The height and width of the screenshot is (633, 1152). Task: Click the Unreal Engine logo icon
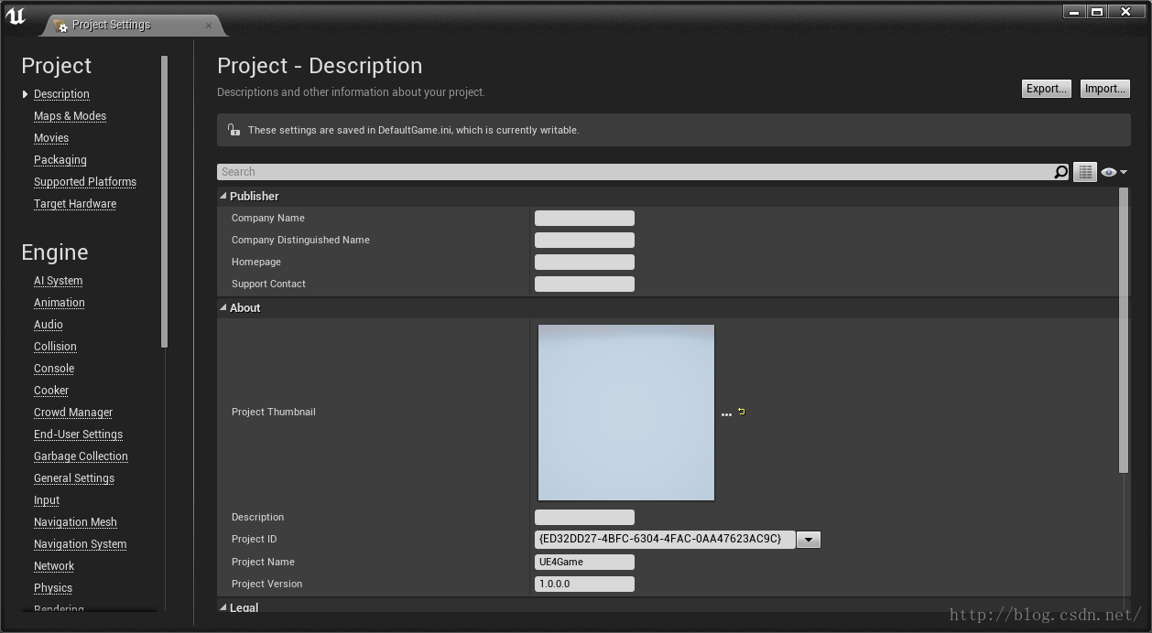click(16, 15)
